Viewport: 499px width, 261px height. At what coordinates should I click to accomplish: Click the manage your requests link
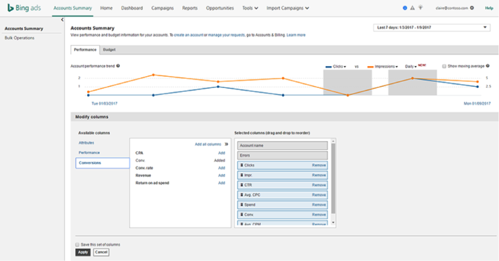click(227, 35)
